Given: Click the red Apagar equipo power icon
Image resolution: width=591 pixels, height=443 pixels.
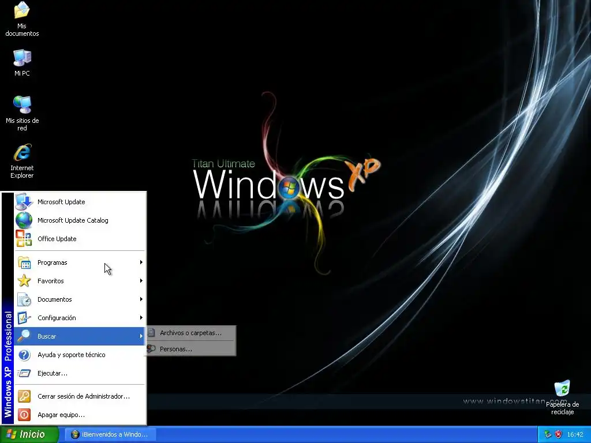Looking at the screenshot, I should pos(24,414).
